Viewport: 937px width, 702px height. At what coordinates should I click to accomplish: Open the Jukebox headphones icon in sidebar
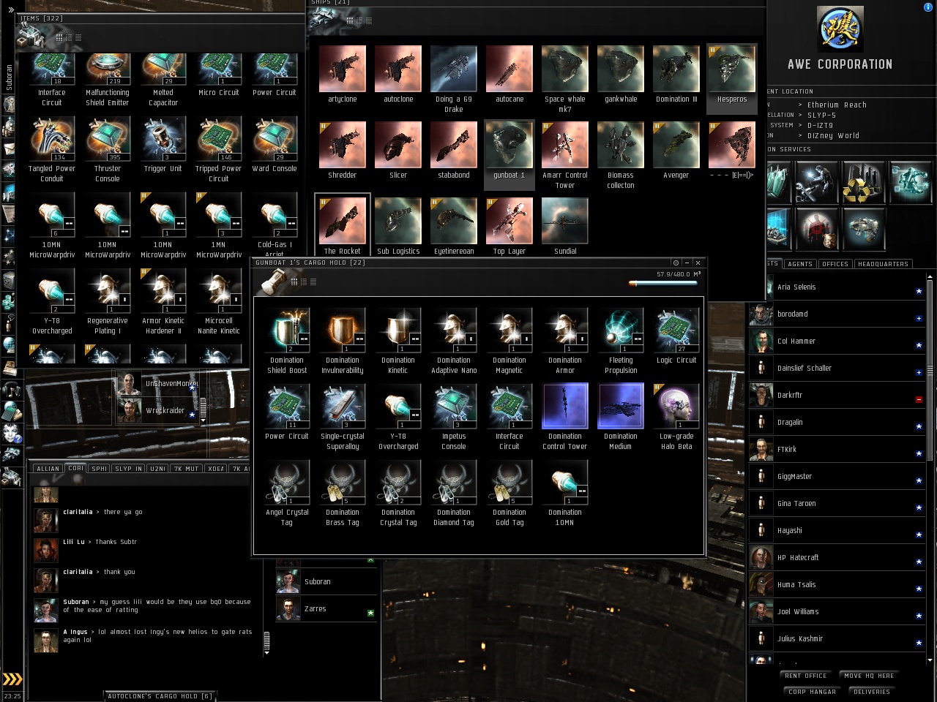[10, 389]
